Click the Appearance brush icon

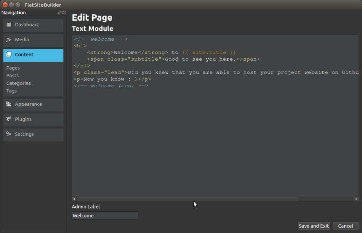pyautogui.click(x=9, y=104)
